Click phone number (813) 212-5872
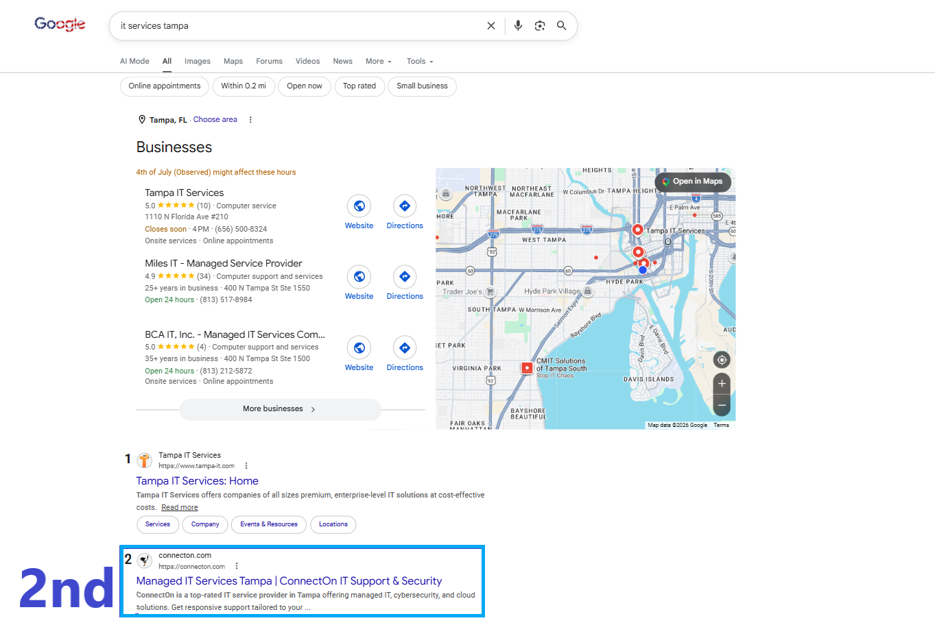 pyautogui.click(x=226, y=371)
